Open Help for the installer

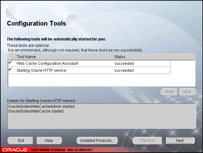[x=49, y=141]
